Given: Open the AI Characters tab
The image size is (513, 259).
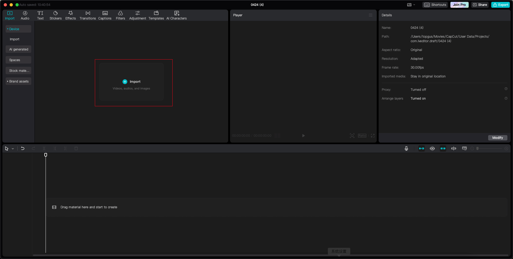Looking at the screenshot, I should [x=177, y=15].
